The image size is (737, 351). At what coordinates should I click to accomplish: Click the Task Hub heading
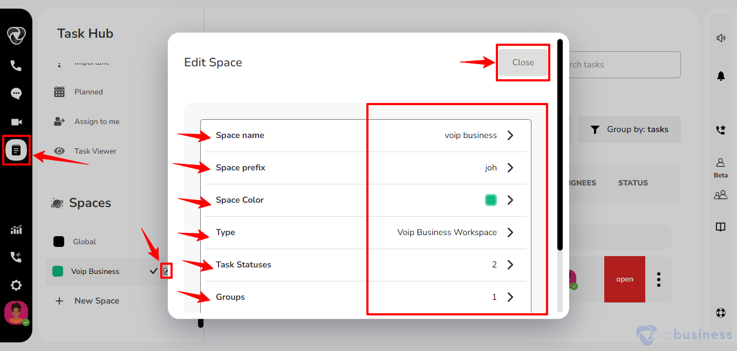point(85,33)
